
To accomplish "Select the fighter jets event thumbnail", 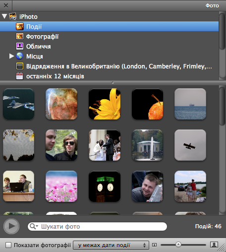I will pos(19,104).
